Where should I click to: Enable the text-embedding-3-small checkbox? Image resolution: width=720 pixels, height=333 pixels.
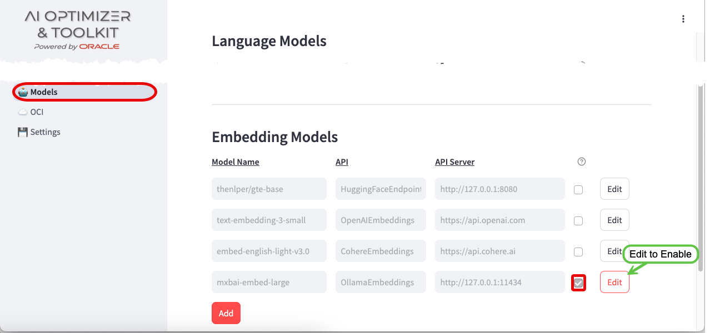pos(578,220)
